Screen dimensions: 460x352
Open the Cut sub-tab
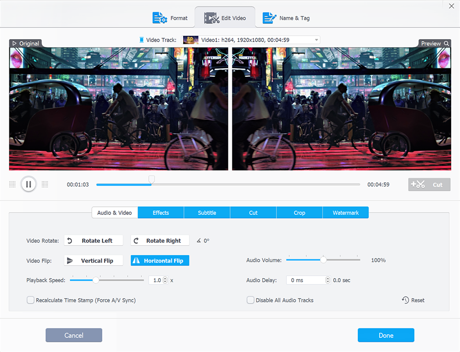[253, 213]
